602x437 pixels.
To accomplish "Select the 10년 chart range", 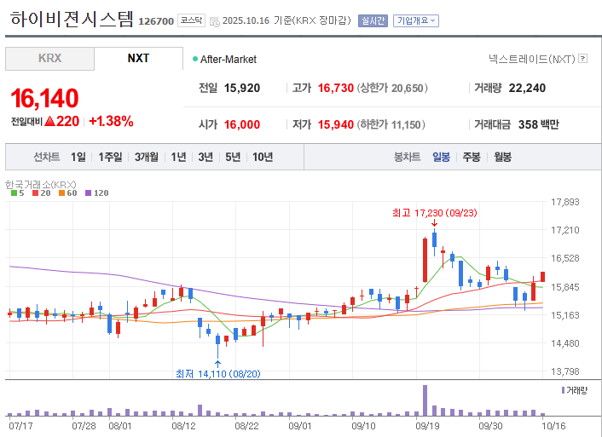I will [263, 157].
